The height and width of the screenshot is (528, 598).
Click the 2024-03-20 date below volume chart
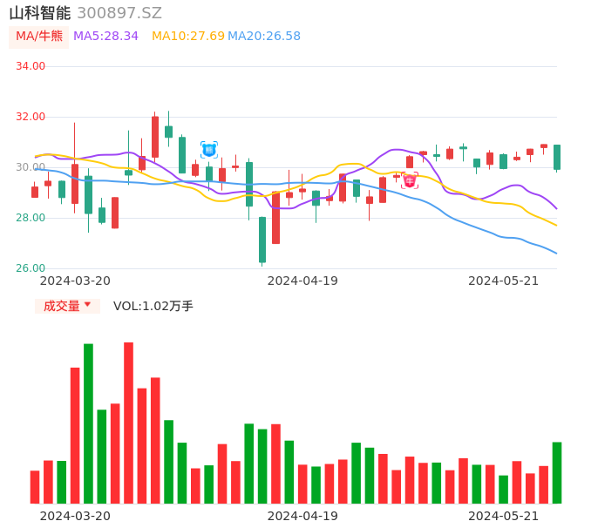click(75, 516)
